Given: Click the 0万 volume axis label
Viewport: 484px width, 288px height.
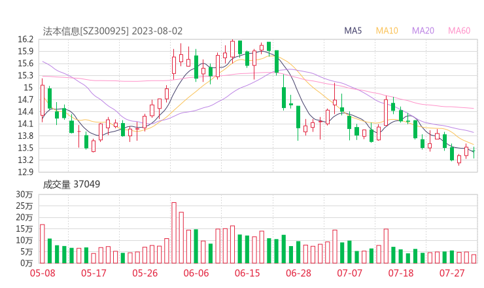Looking at the screenshot, I should click(x=27, y=263).
